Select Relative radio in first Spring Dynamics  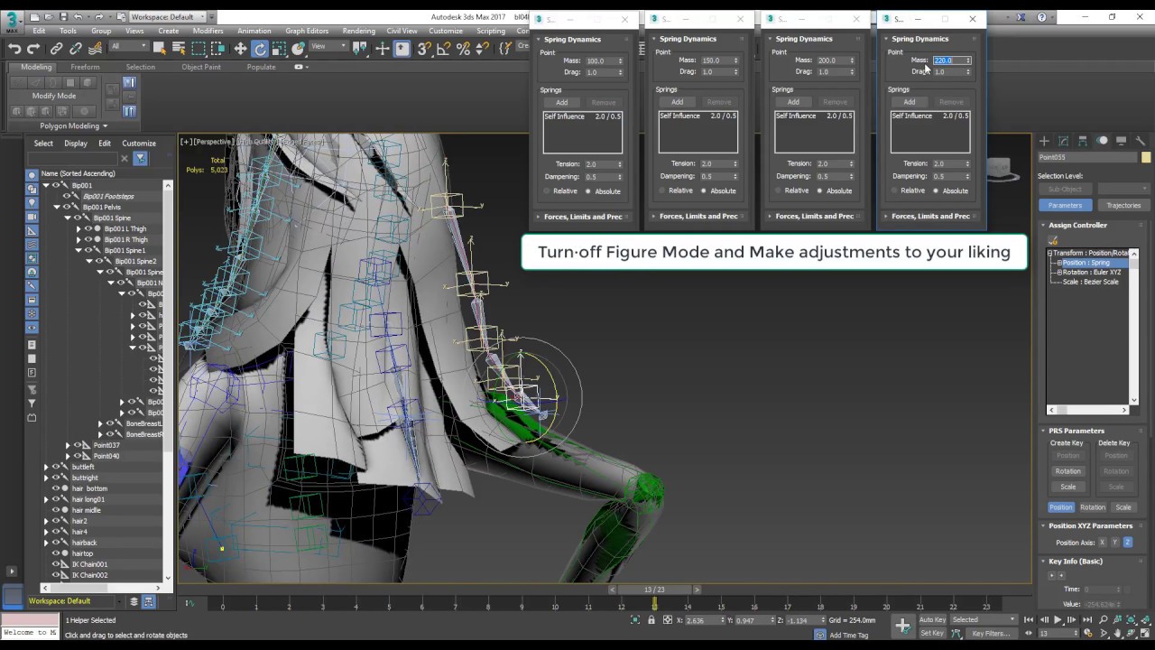[x=547, y=191]
